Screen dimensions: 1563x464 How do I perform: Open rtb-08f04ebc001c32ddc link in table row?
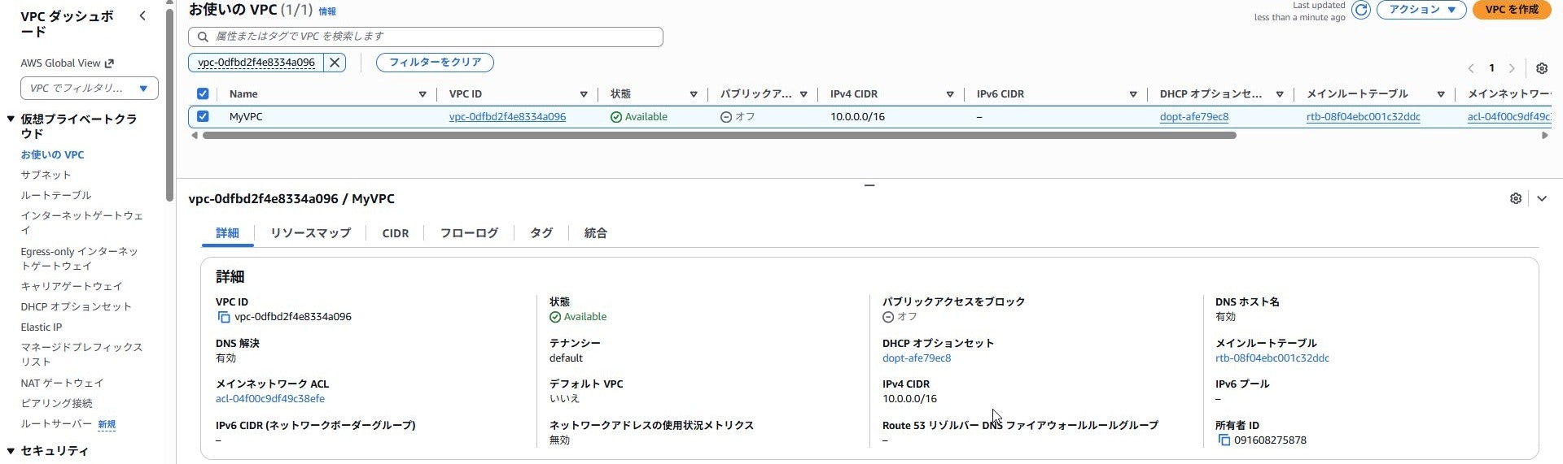tap(1364, 117)
